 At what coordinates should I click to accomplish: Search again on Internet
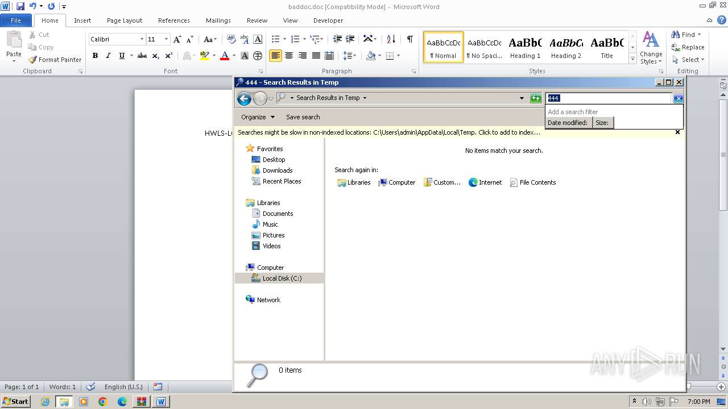coord(485,182)
